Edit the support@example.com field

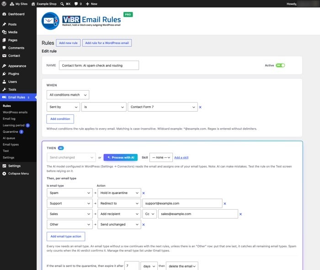tap(182, 204)
